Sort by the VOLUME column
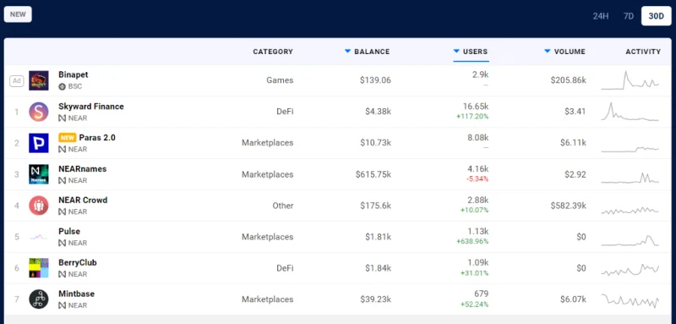676x324 pixels. (x=564, y=52)
